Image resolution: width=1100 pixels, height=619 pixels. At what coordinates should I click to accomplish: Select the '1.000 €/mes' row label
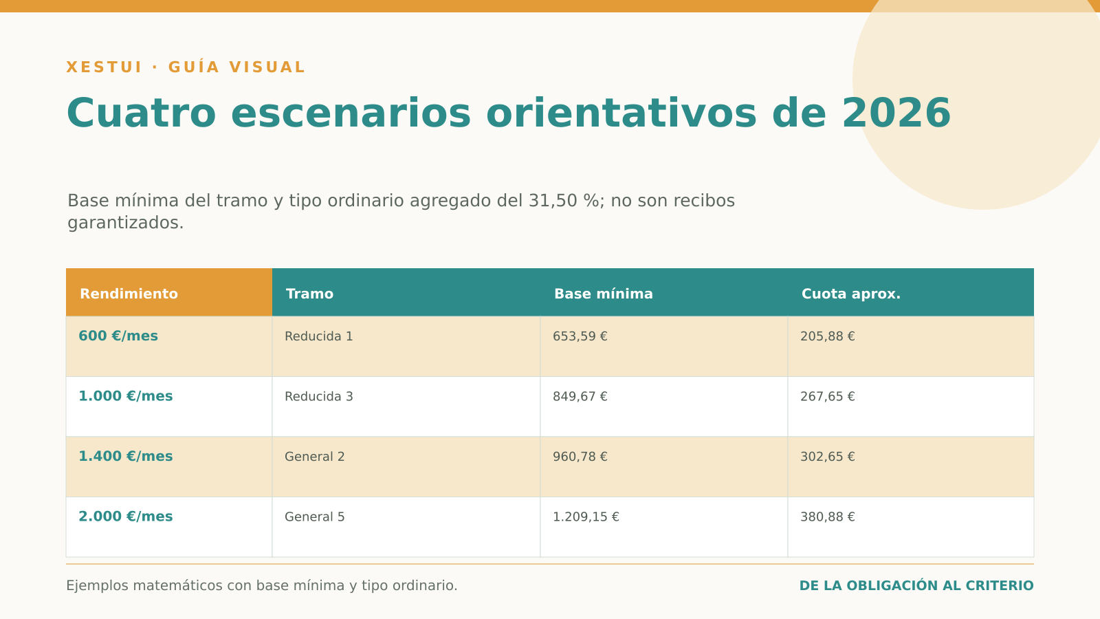pyautogui.click(x=126, y=397)
